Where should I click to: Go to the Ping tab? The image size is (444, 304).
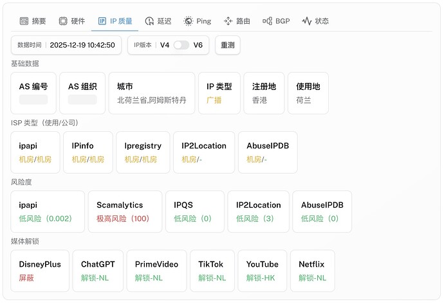coord(197,21)
